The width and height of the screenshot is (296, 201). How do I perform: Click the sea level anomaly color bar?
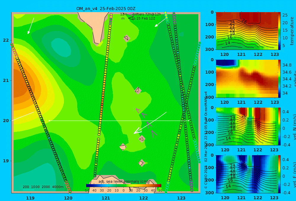pyautogui.click(x=124, y=186)
